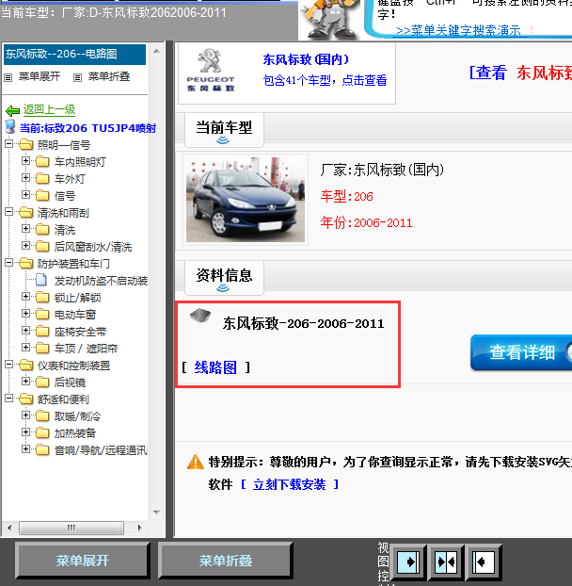572x586 pixels.
Task: Expand the 取暖/制冷 node
Action: click(25, 415)
